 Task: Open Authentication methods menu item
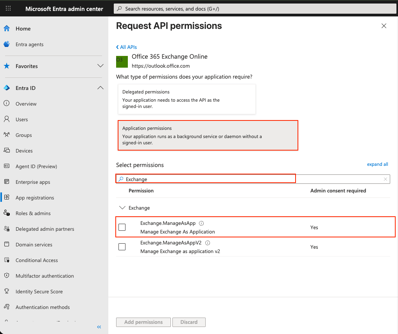coord(43,307)
